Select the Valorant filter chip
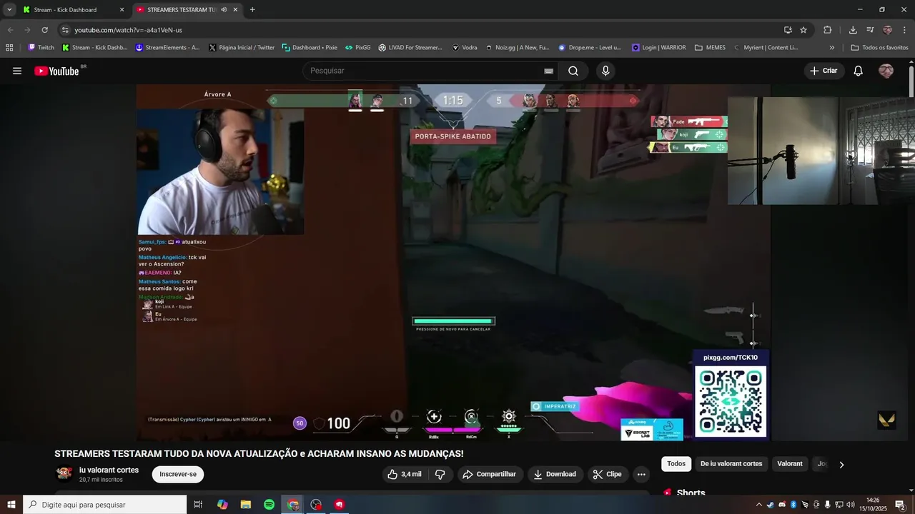The image size is (915, 514). pyautogui.click(x=790, y=464)
